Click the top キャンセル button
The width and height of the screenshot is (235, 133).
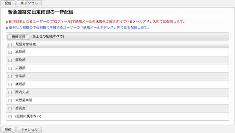[29, 3]
